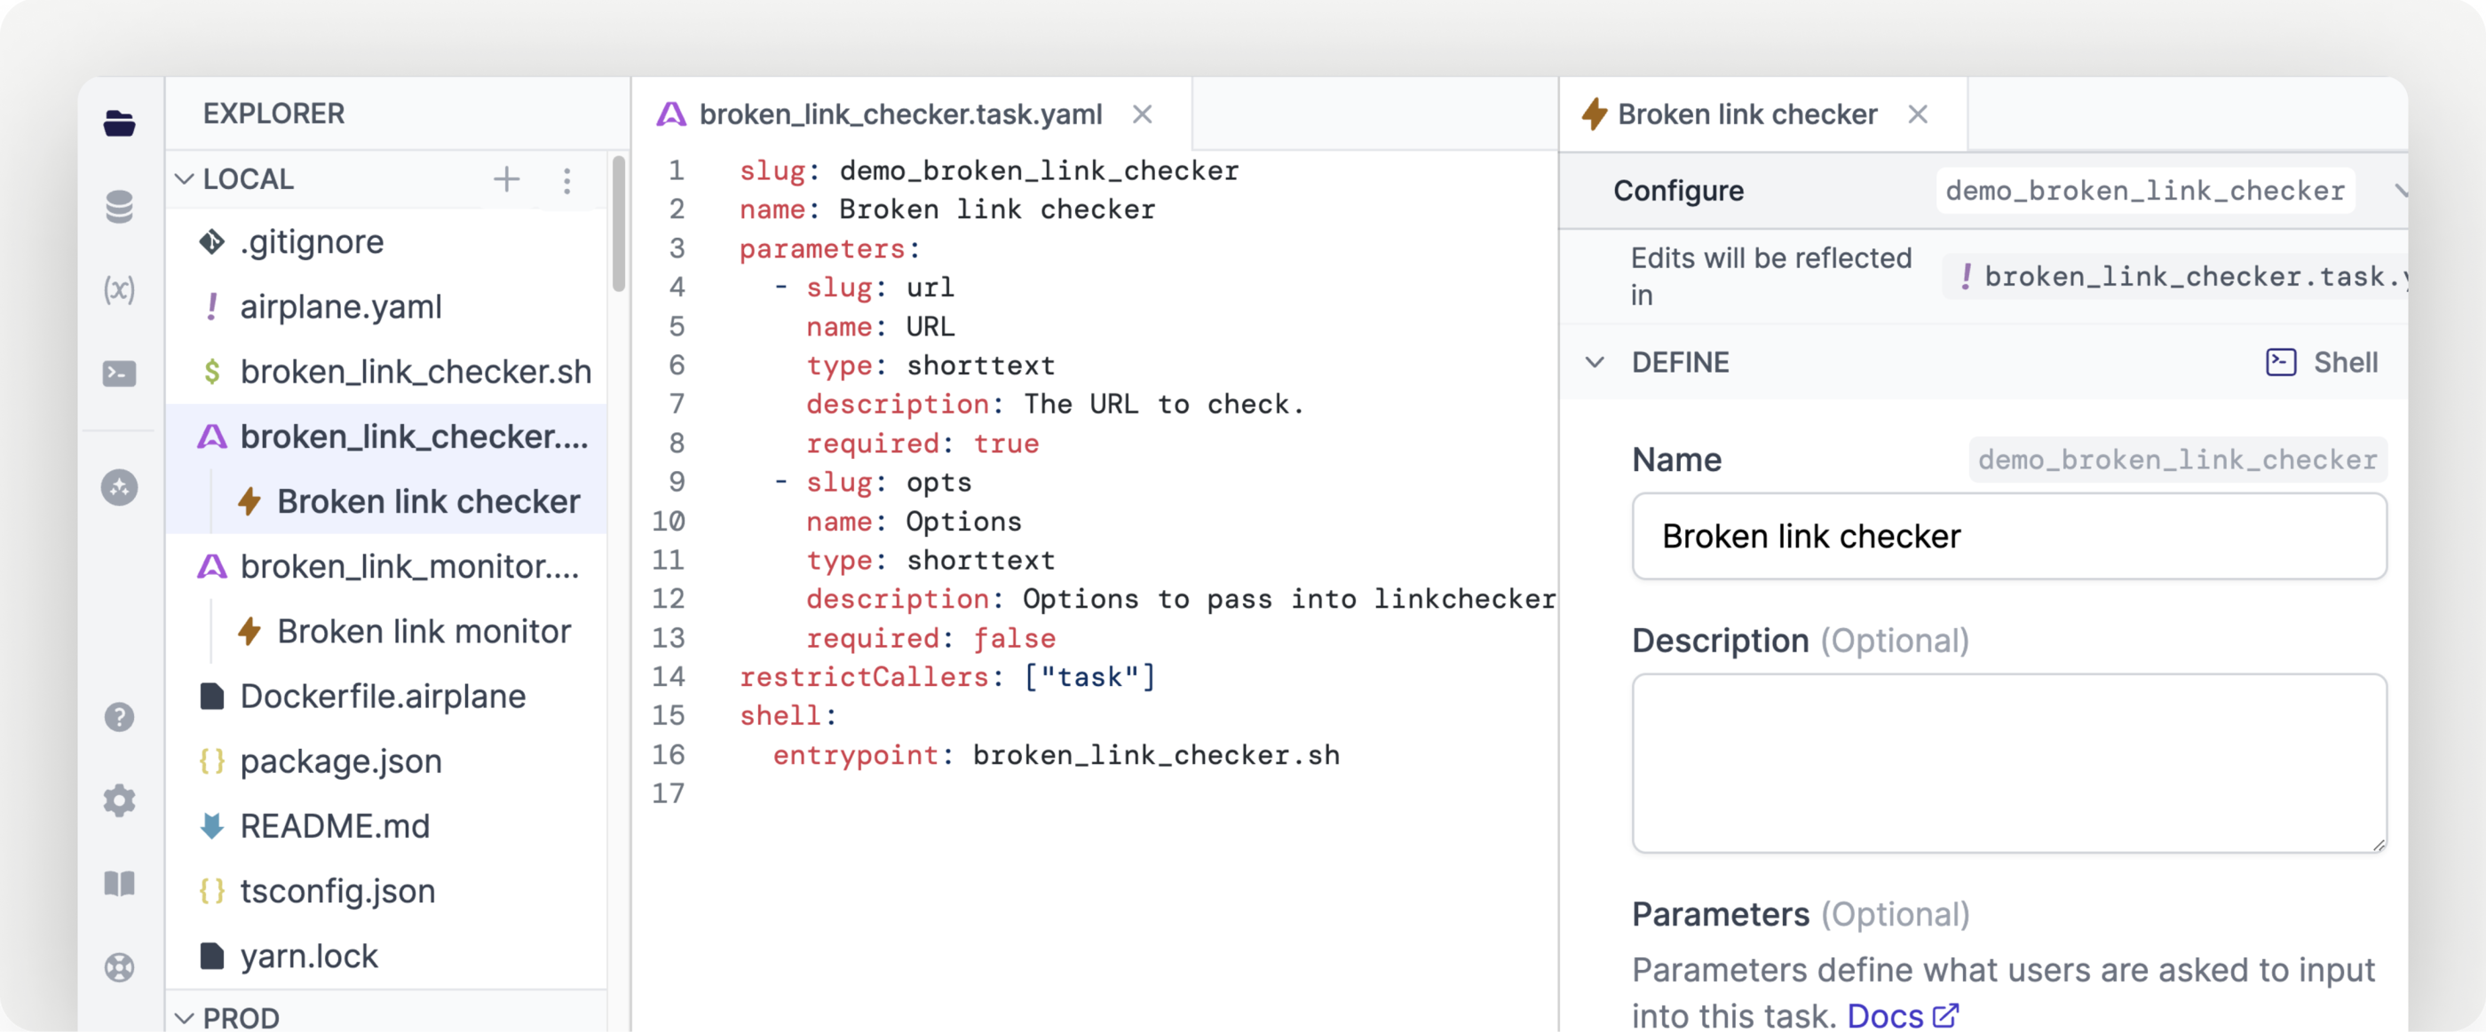
Task: Switch to Broken link checker config tab
Action: (1762, 114)
